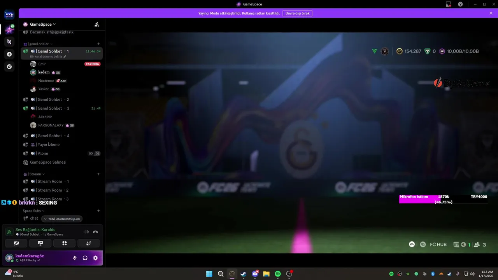Open 'Ses Bağlantısı Kuruldu' connection details
498x280 pixels.
[35, 229]
